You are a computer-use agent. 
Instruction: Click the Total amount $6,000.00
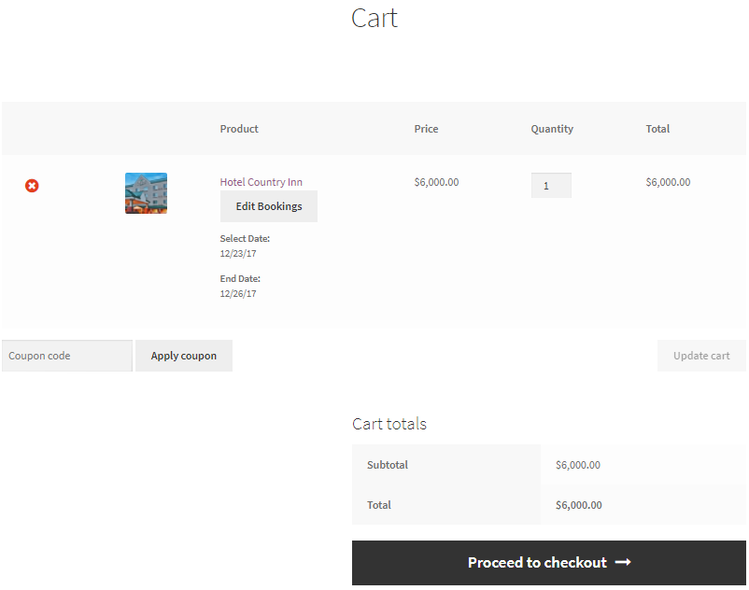tap(578, 505)
